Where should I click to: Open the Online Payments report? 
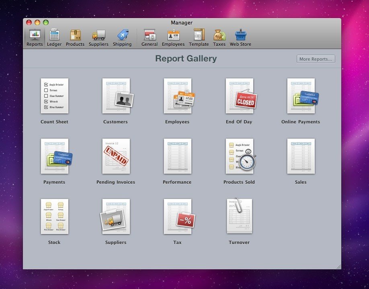click(302, 96)
